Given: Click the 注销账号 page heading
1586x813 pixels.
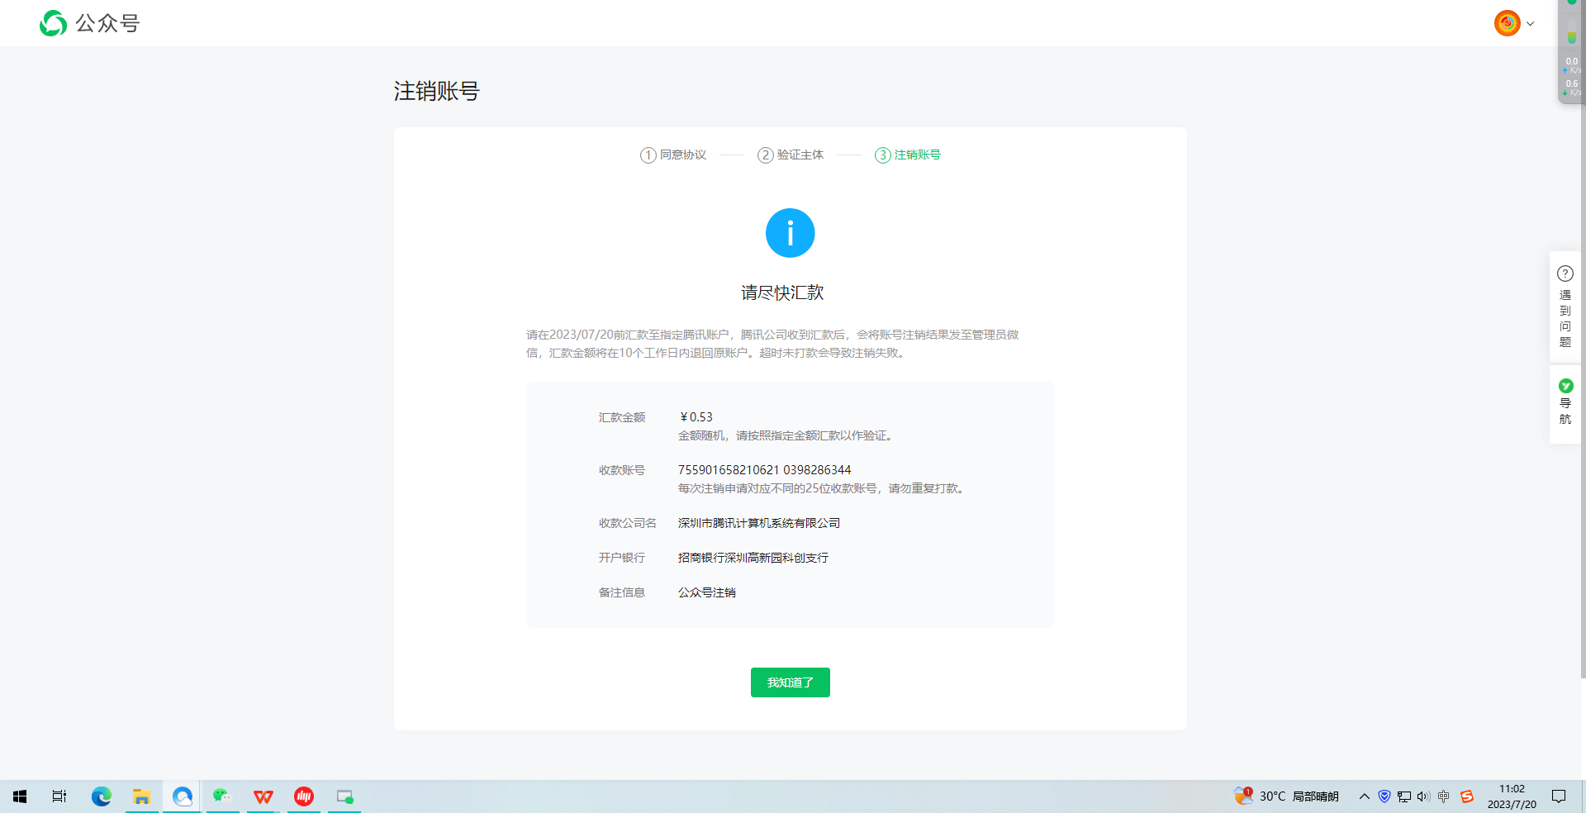Looking at the screenshot, I should (x=436, y=91).
